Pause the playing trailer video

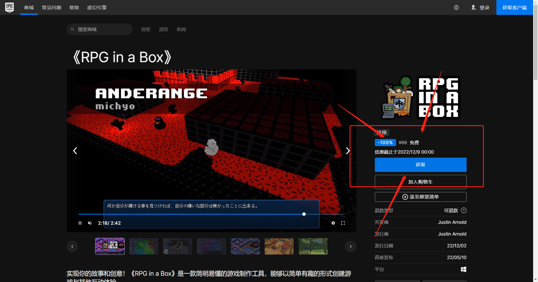(80, 223)
